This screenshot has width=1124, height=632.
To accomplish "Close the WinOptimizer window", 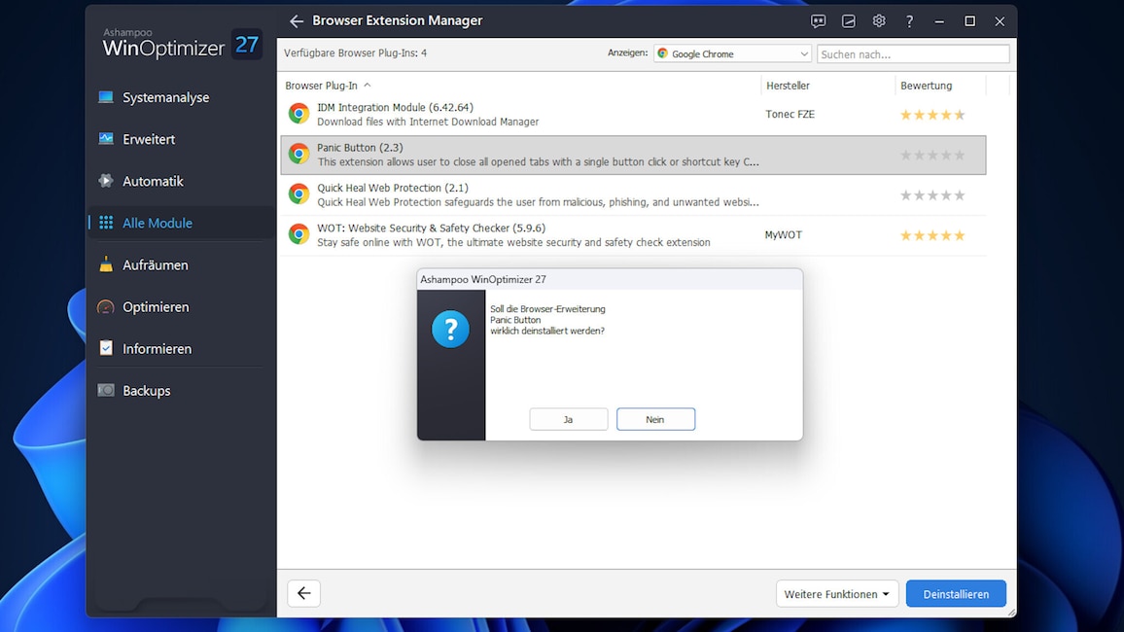I will coord(1000,21).
